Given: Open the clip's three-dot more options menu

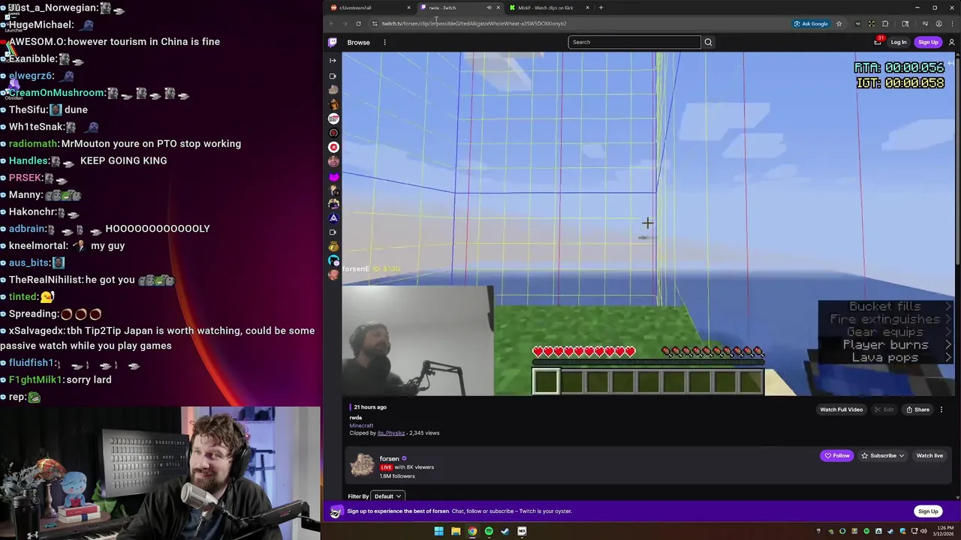Looking at the screenshot, I should coord(941,409).
